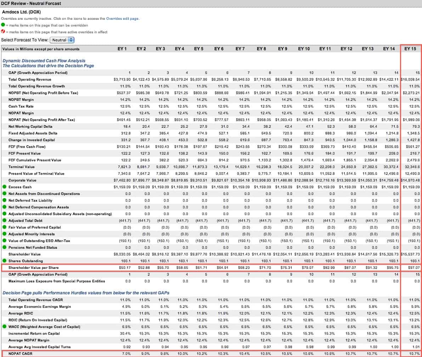Click the Cash Tax Rate row label
Viewport: 422px width, 357px height.
21,106
